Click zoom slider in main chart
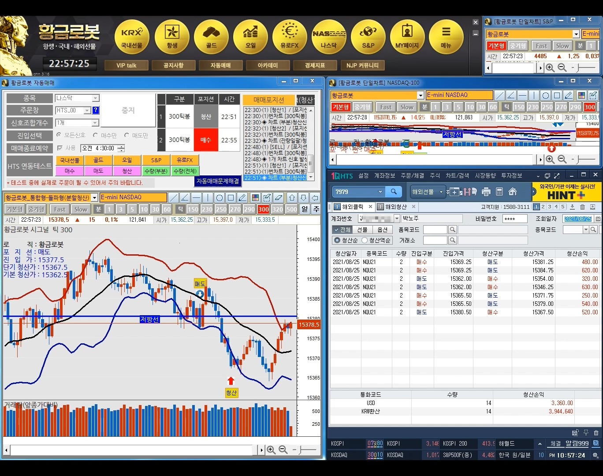 coord(304,450)
